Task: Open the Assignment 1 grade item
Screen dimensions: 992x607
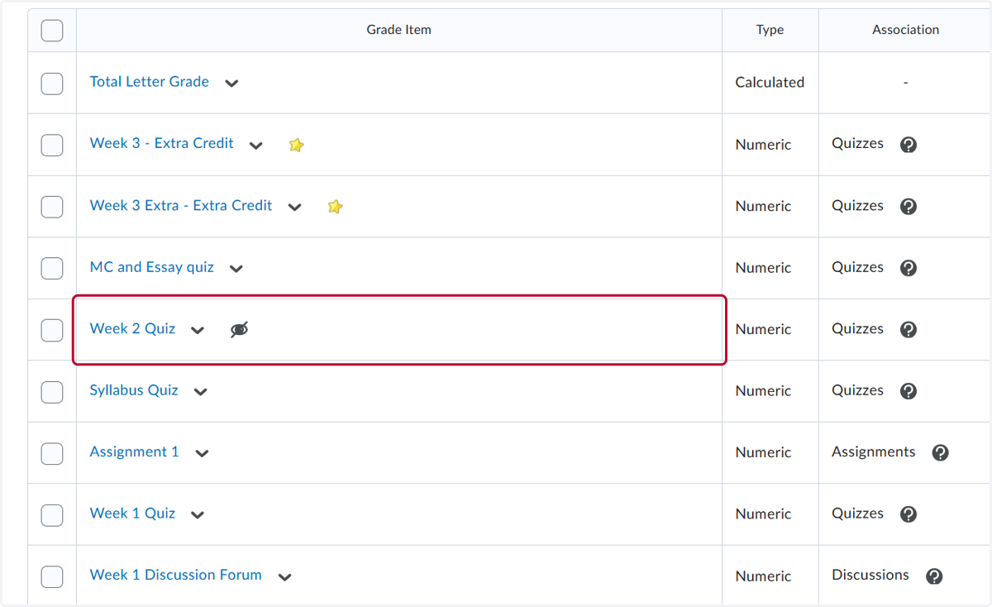Action: tap(135, 452)
